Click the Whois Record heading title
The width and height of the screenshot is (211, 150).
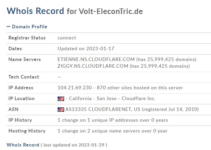(x=35, y=11)
